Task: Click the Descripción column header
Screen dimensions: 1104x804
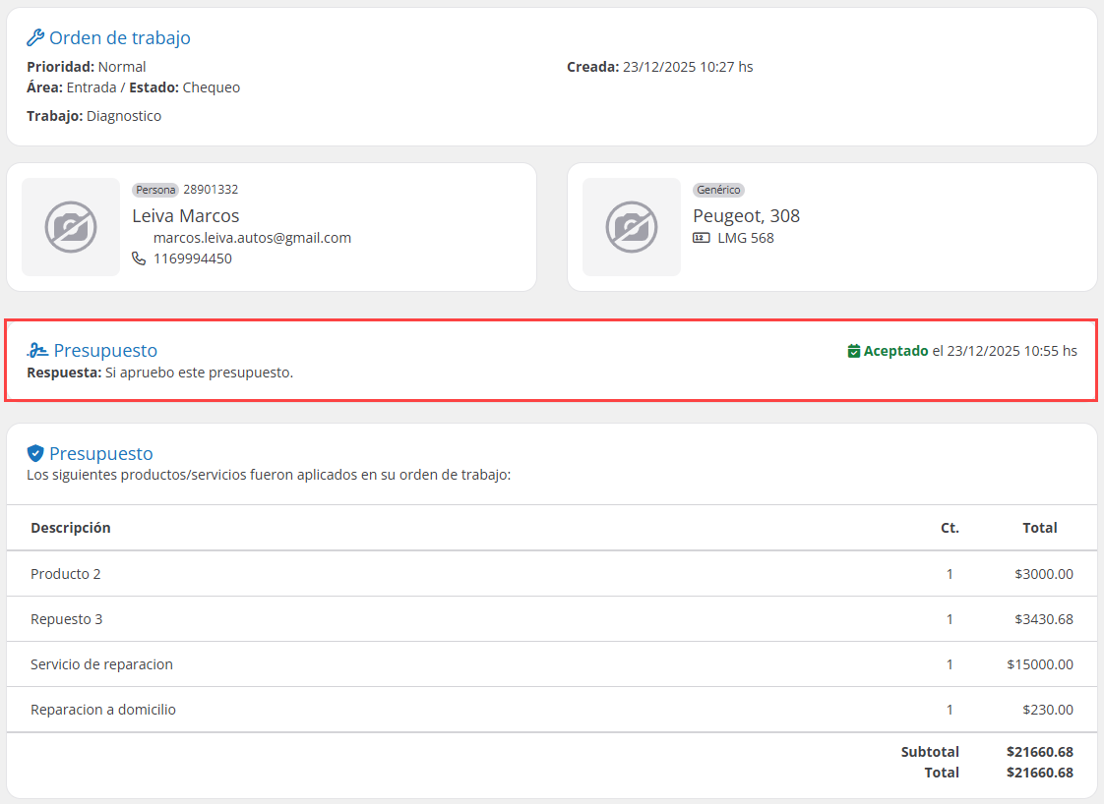Action: pos(71,528)
